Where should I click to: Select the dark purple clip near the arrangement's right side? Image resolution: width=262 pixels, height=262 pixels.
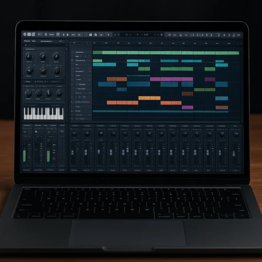(210, 79)
